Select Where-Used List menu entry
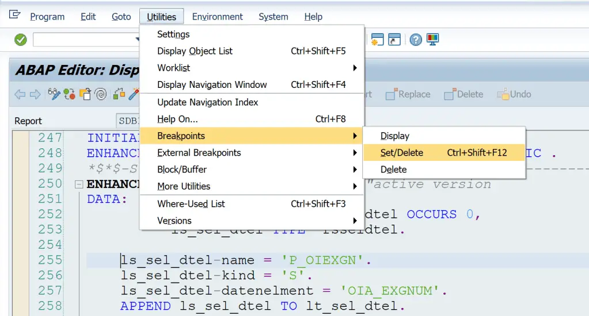 click(x=252, y=204)
